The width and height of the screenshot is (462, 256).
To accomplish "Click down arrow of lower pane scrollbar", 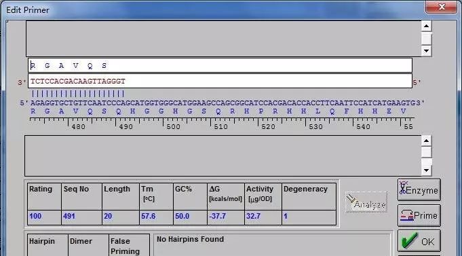I will pos(426,170).
